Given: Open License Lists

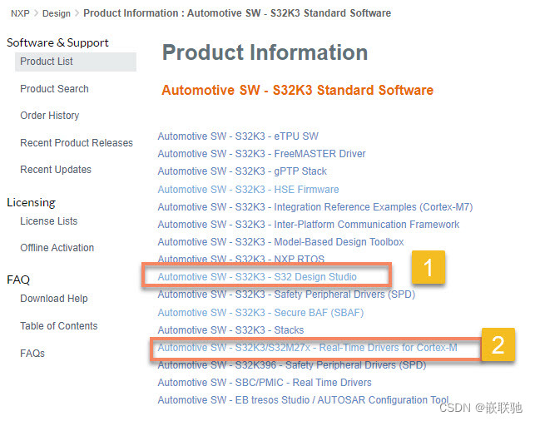Looking at the screenshot, I should 49,221.
